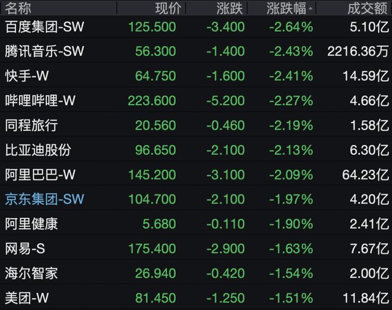This screenshot has width=392, height=310.
Task: Sort by 成交额 column header
Action: tap(368, 8)
